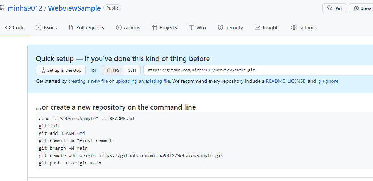373x181 pixels.
Task: Click the echo "# WebviewSample" command line
Action: pyautogui.click(x=86, y=119)
